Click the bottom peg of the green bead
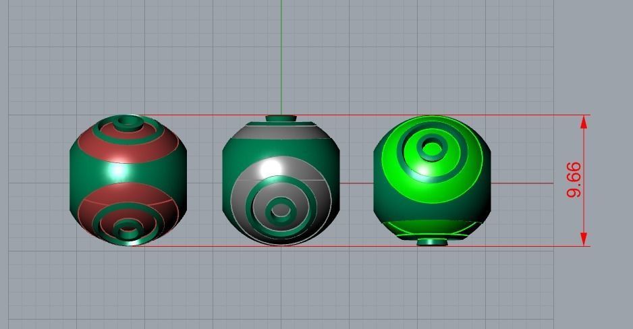This screenshot has height=329, width=633. click(433, 242)
